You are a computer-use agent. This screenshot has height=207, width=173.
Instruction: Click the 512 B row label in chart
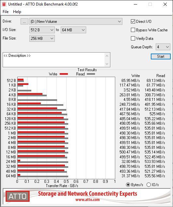click(11, 80)
